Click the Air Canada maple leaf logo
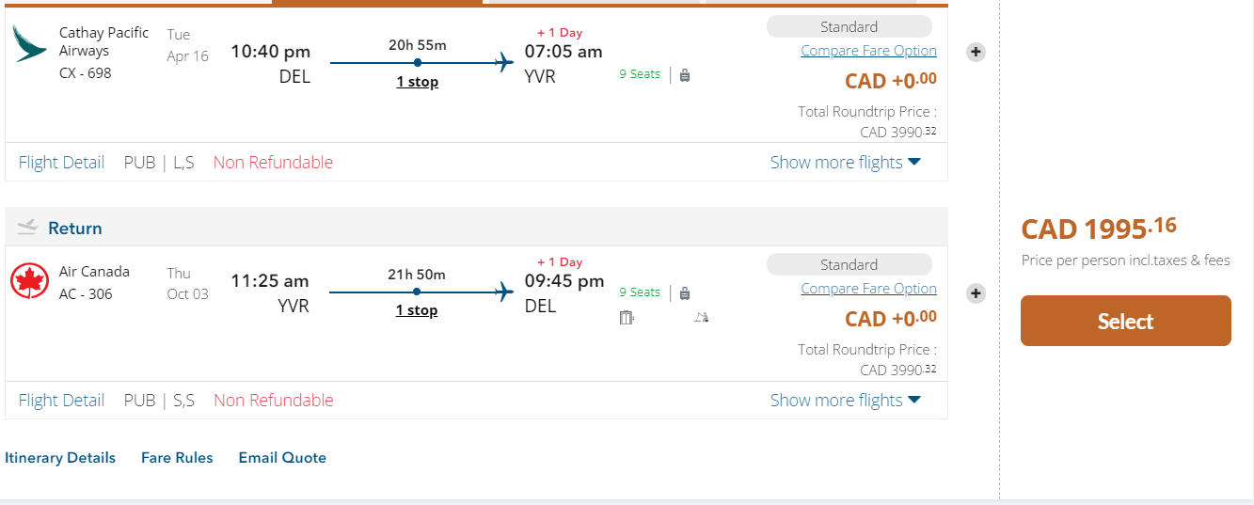 (x=29, y=281)
